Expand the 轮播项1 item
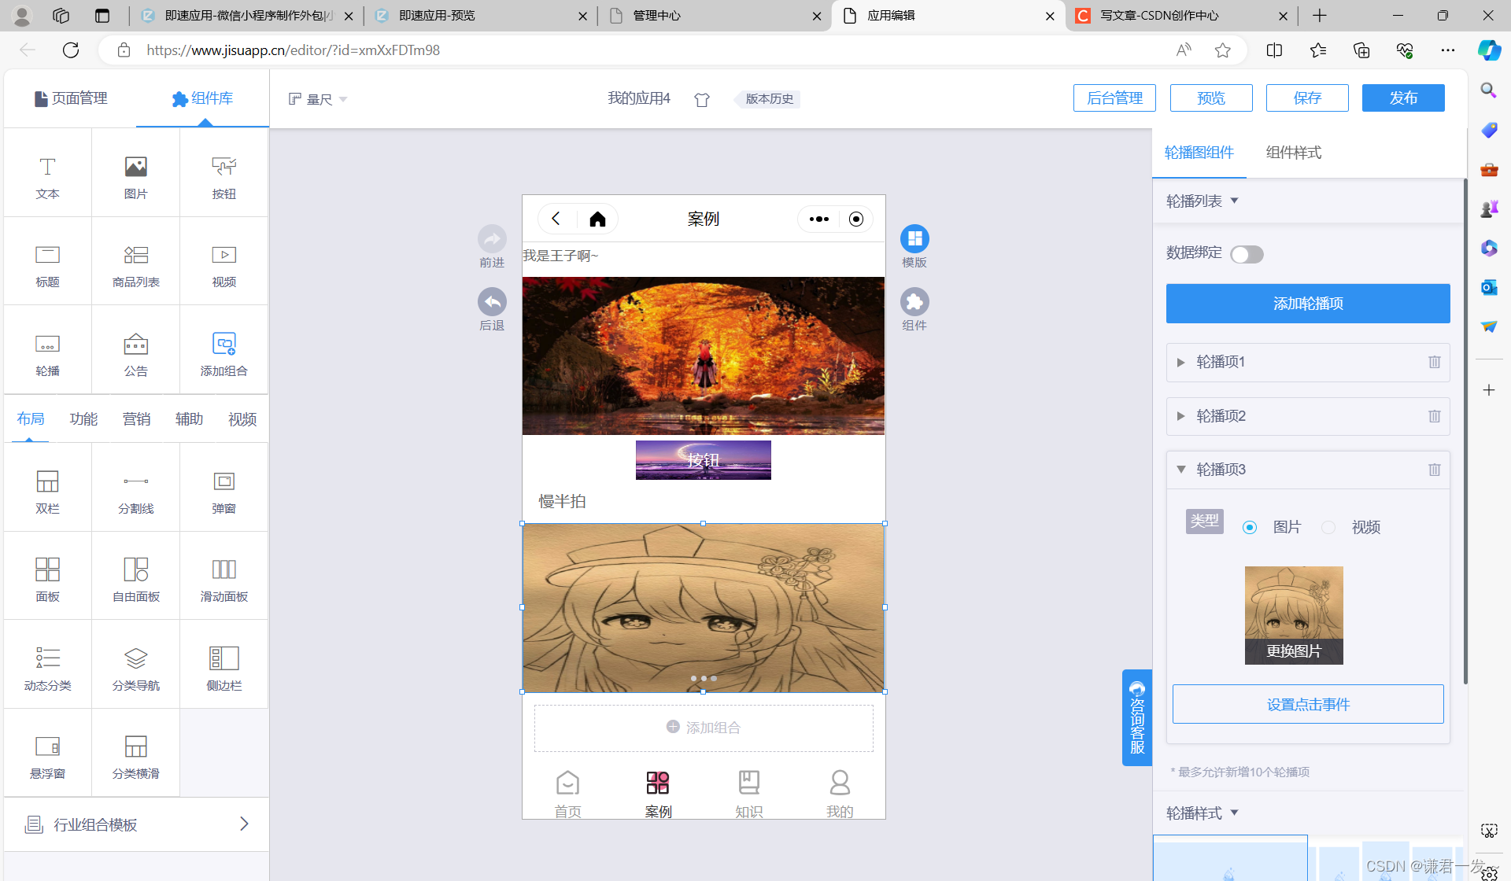Image resolution: width=1511 pixels, height=881 pixels. coord(1180,363)
